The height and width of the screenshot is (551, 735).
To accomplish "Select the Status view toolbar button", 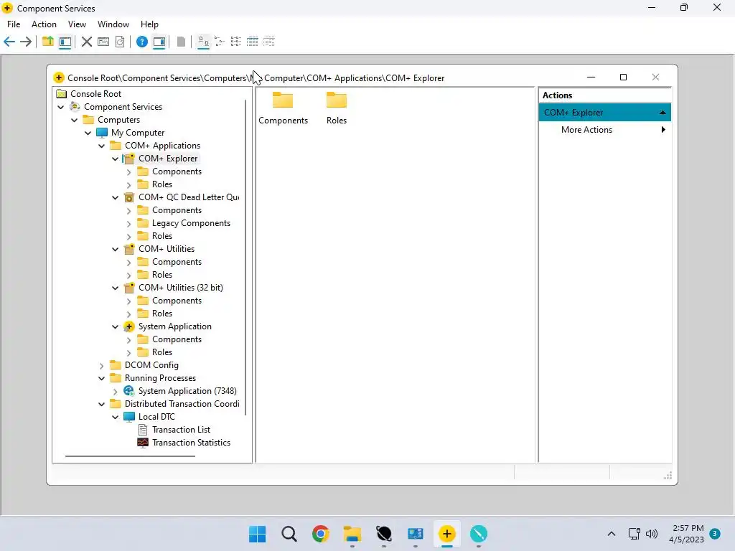I will click(x=269, y=42).
